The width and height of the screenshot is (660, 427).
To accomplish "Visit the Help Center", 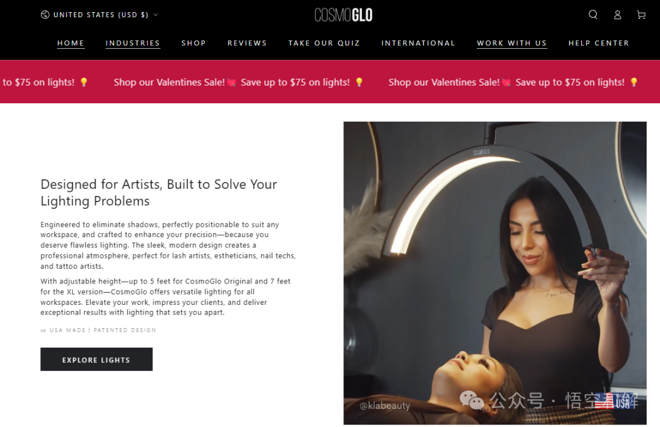I will tap(598, 43).
